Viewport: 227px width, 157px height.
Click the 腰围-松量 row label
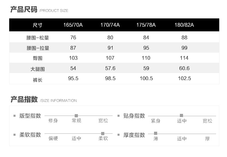(x=38, y=38)
